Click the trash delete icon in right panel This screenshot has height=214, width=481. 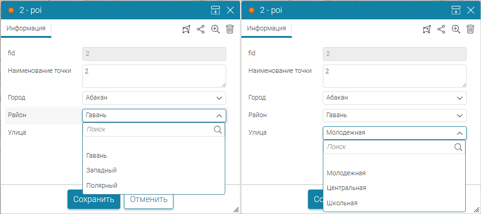[x=470, y=30]
